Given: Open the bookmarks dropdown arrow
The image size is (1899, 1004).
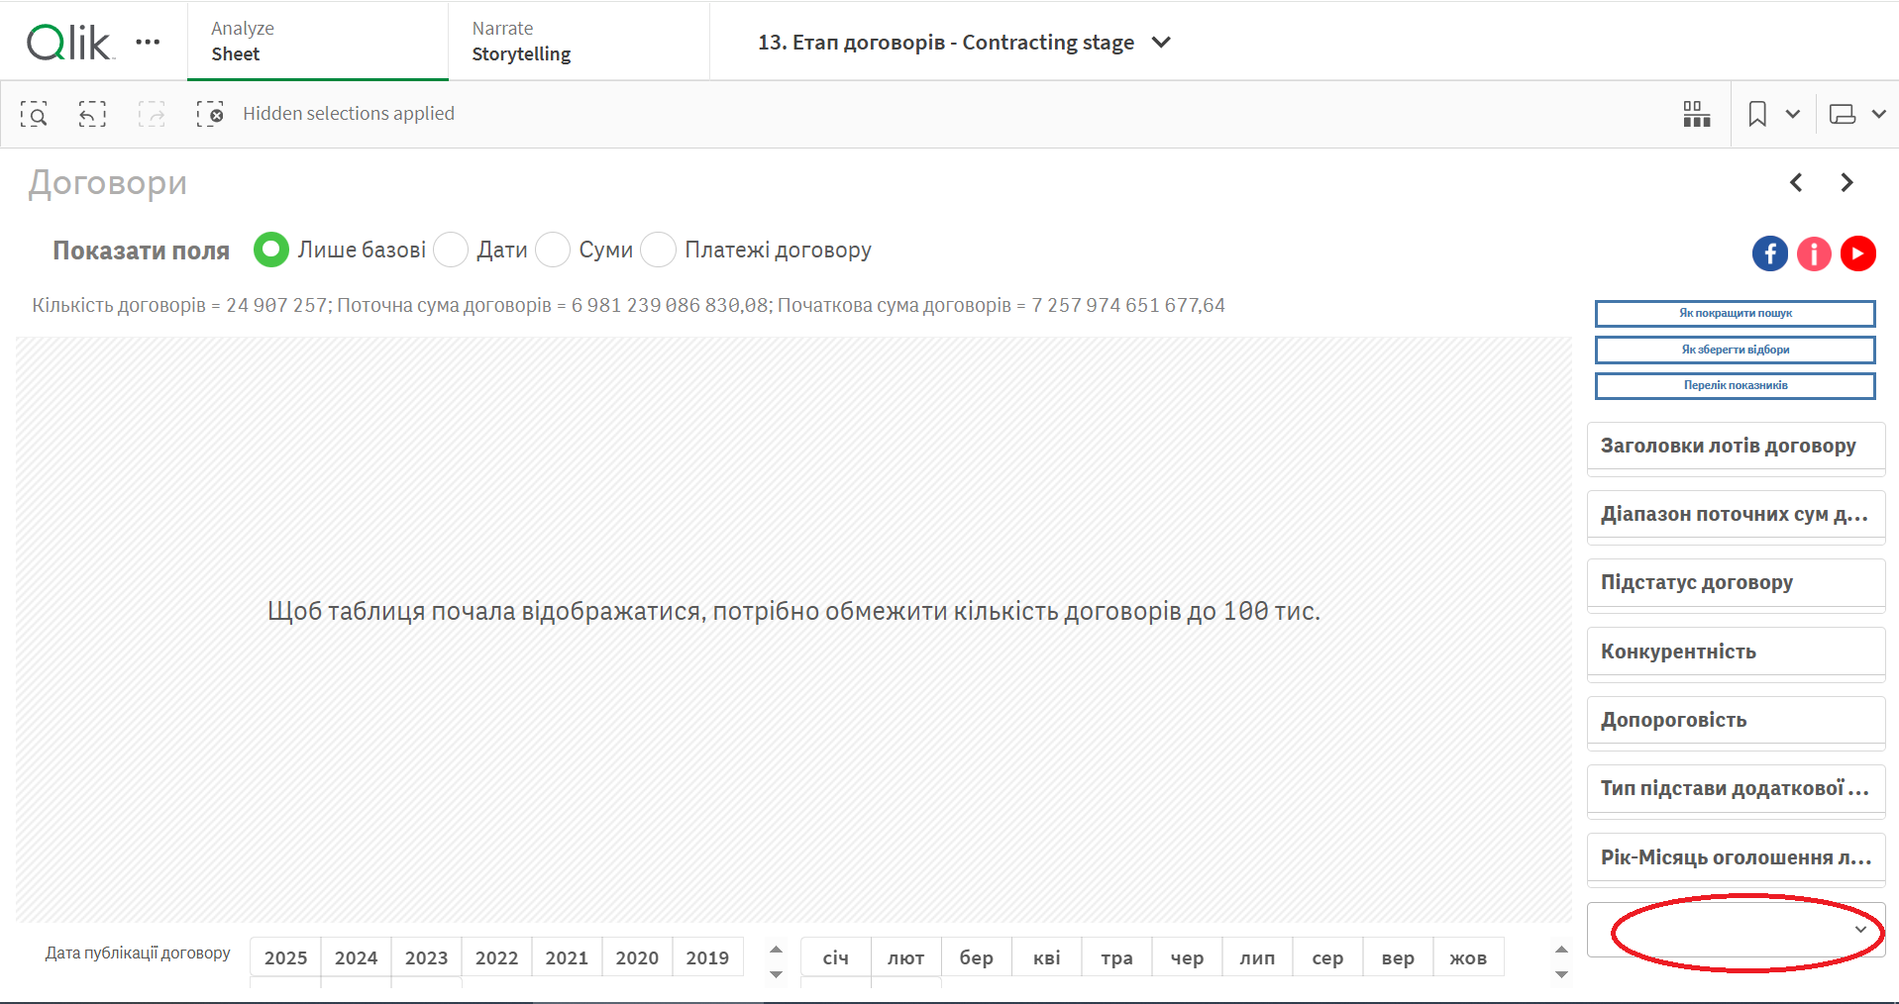Looking at the screenshot, I should (1793, 115).
